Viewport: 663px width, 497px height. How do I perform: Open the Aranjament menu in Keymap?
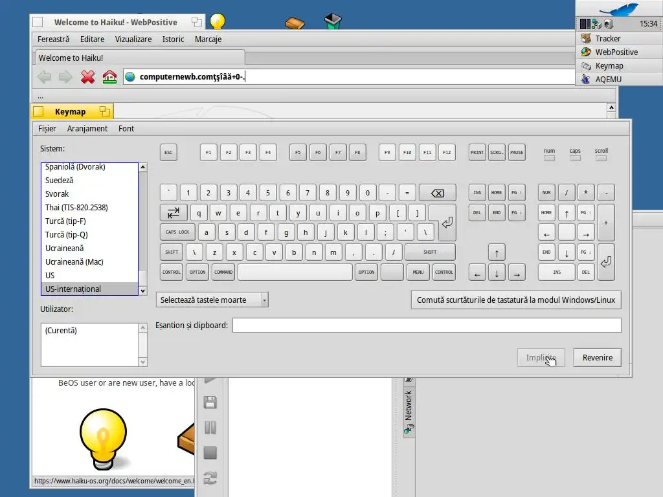[x=87, y=129]
